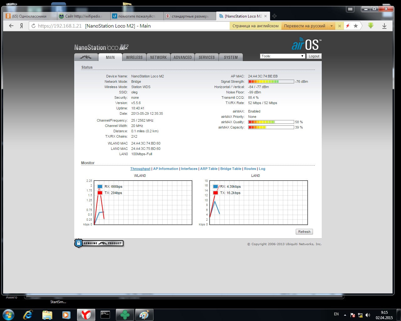Open the NETWORK tab

coord(158,57)
